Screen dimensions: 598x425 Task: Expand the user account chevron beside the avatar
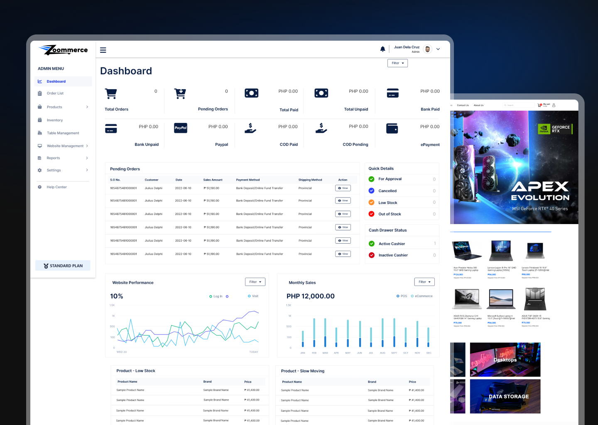438,49
